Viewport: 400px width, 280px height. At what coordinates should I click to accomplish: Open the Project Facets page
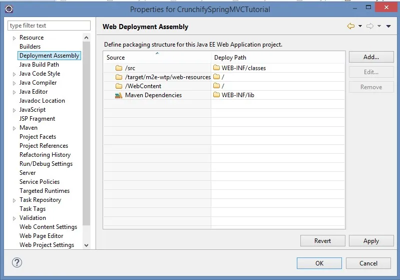pyautogui.click(x=38, y=137)
